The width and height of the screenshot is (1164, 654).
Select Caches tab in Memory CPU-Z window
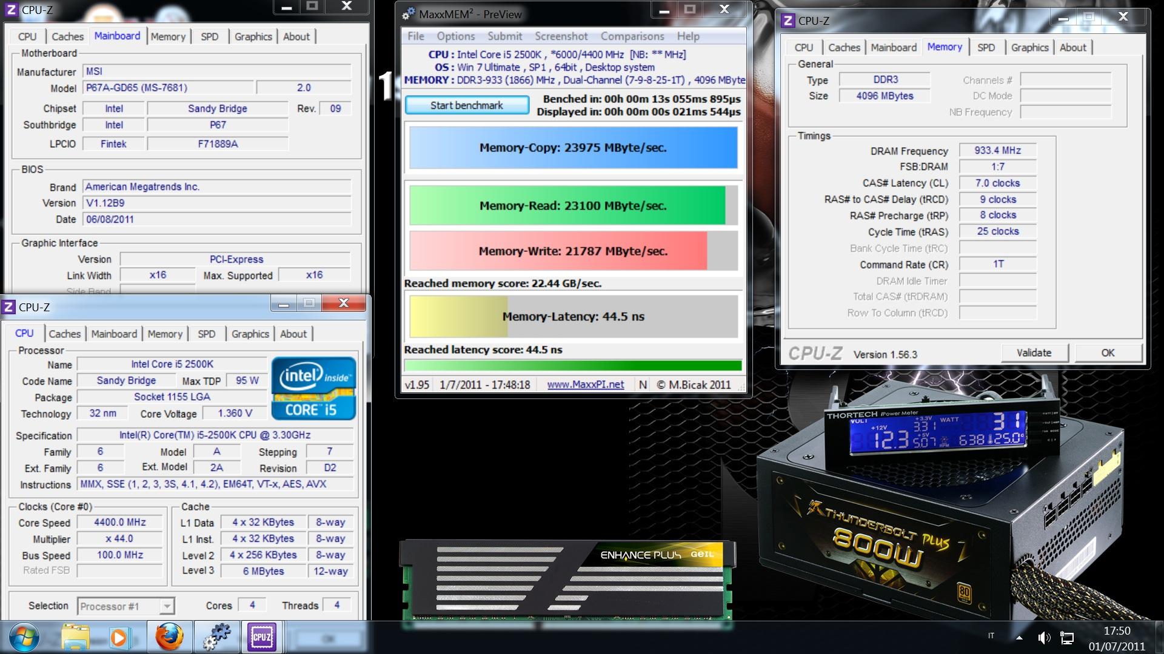click(844, 48)
